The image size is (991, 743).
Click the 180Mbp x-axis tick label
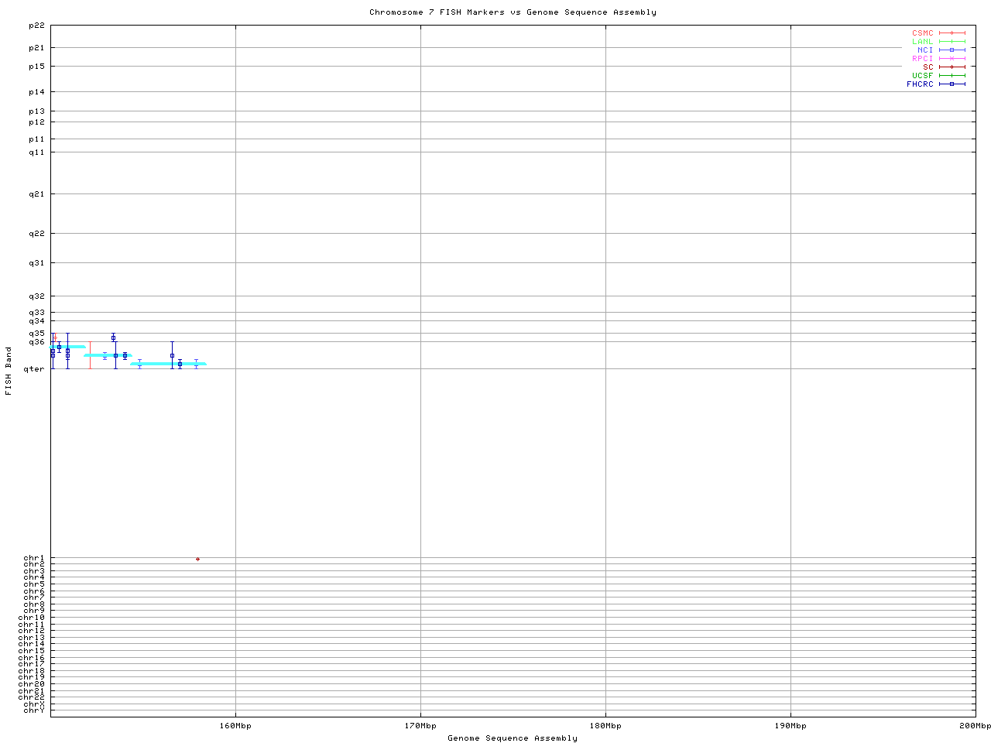(605, 726)
